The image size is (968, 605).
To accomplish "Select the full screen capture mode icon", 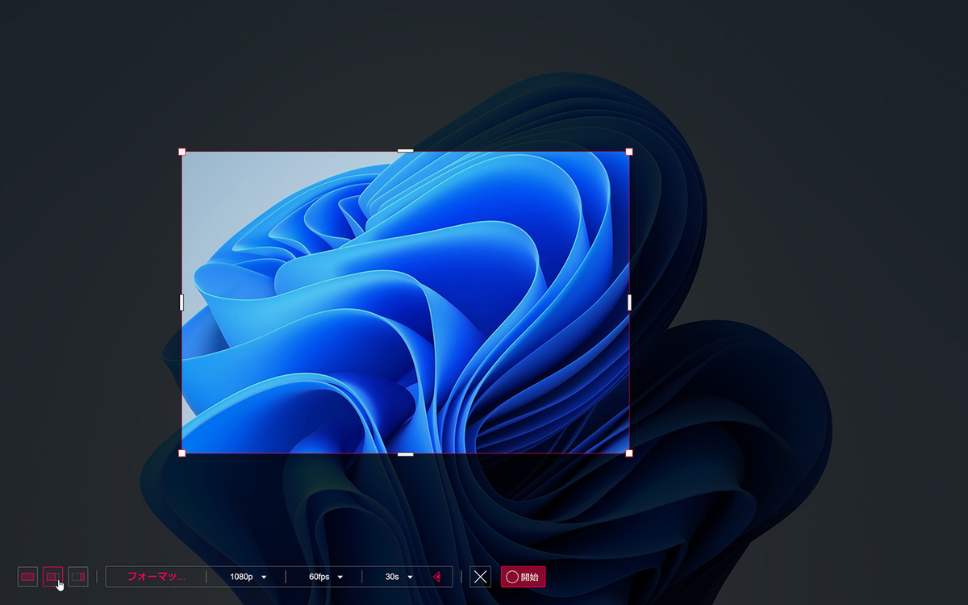I will pyautogui.click(x=27, y=577).
